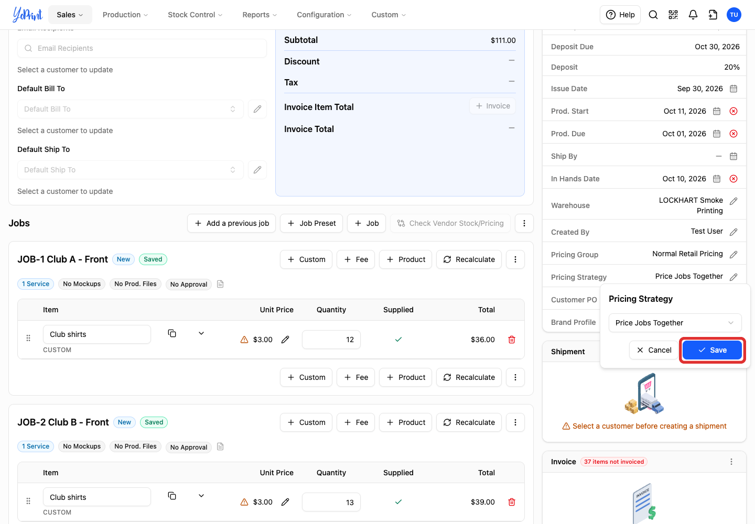
Task: Click the YoPrint logo
Action: coord(27,15)
